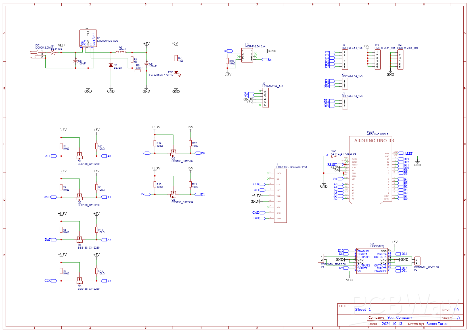Click the REV value "1.0"

[x=456, y=310]
